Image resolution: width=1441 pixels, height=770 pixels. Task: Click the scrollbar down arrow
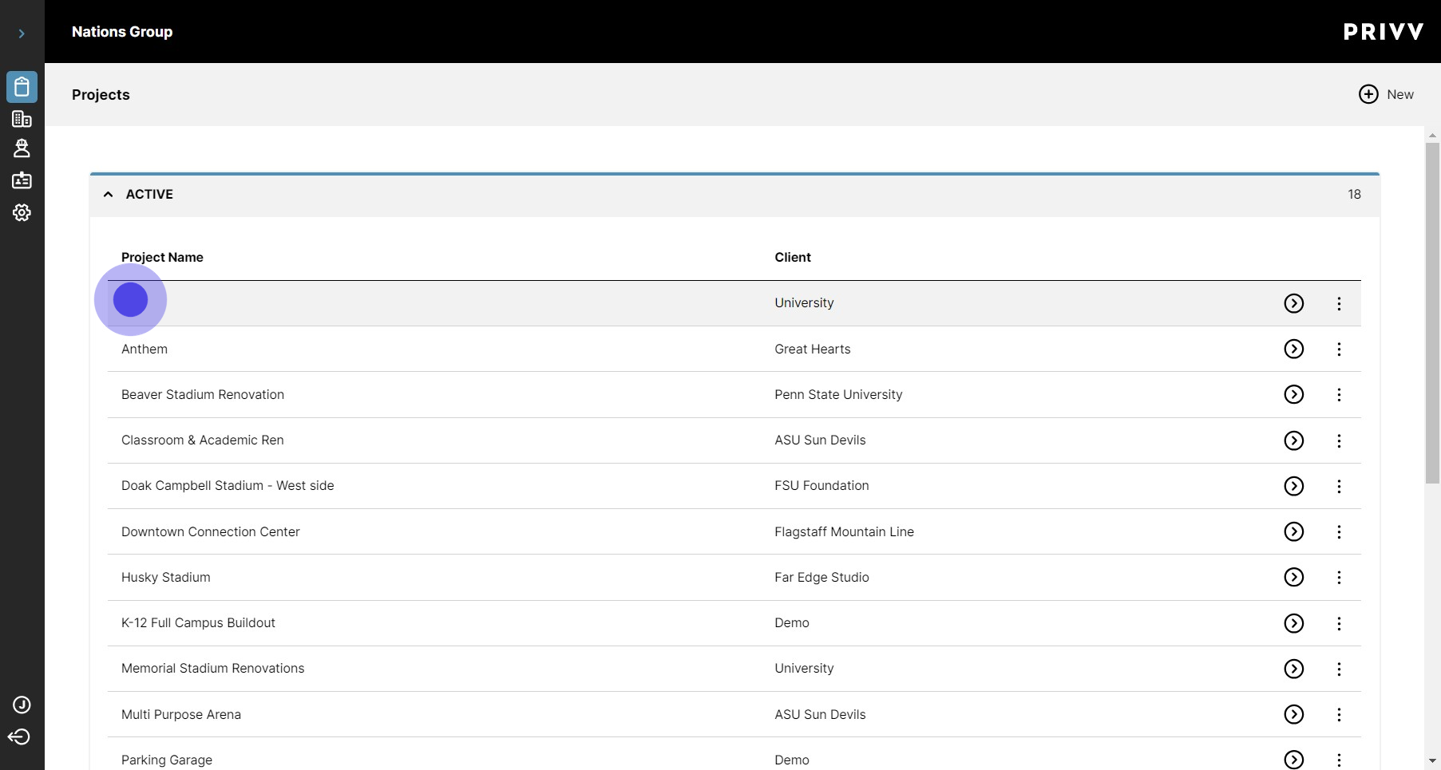click(1432, 761)
